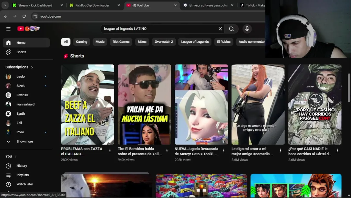Open Synth channel subscription
Screen dimensions: 351x198
[26, 114]
